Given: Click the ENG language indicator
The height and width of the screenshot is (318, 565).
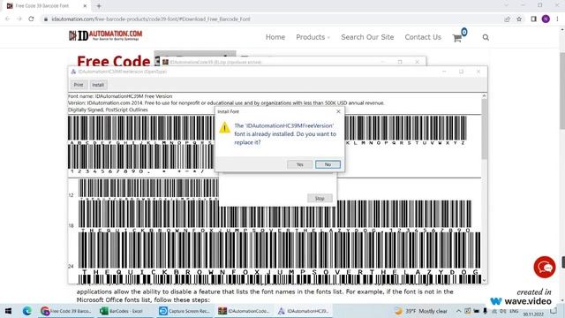Looking at the screenshot, I should tap(514, 311).
